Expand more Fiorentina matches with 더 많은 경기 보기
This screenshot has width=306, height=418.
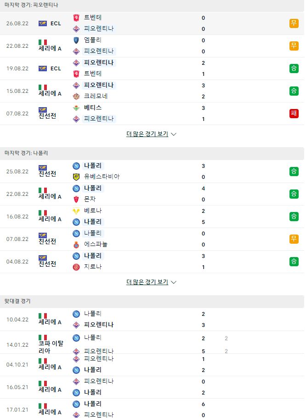(x=147, y=134)
